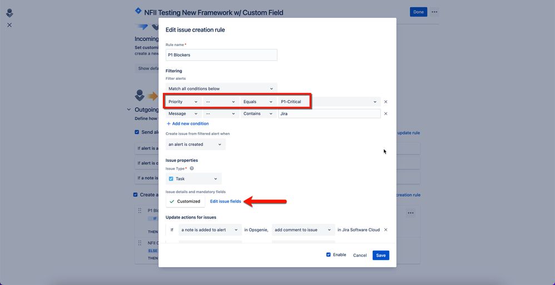
Task: Click Edit issue fields link
Action: 225,201
